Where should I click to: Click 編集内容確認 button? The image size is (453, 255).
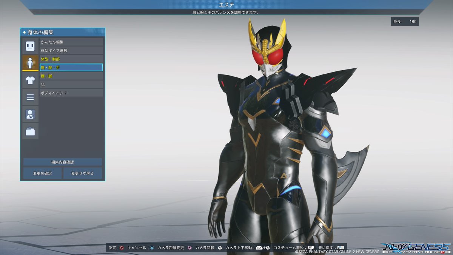point(63,162)
